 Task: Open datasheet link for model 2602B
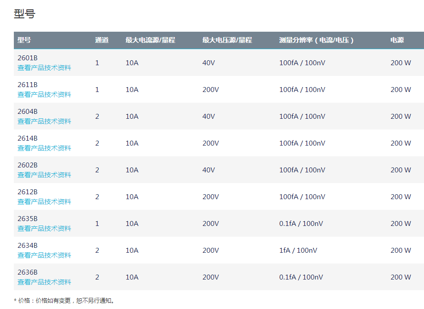pyautogui.click(x=44, y=175)
